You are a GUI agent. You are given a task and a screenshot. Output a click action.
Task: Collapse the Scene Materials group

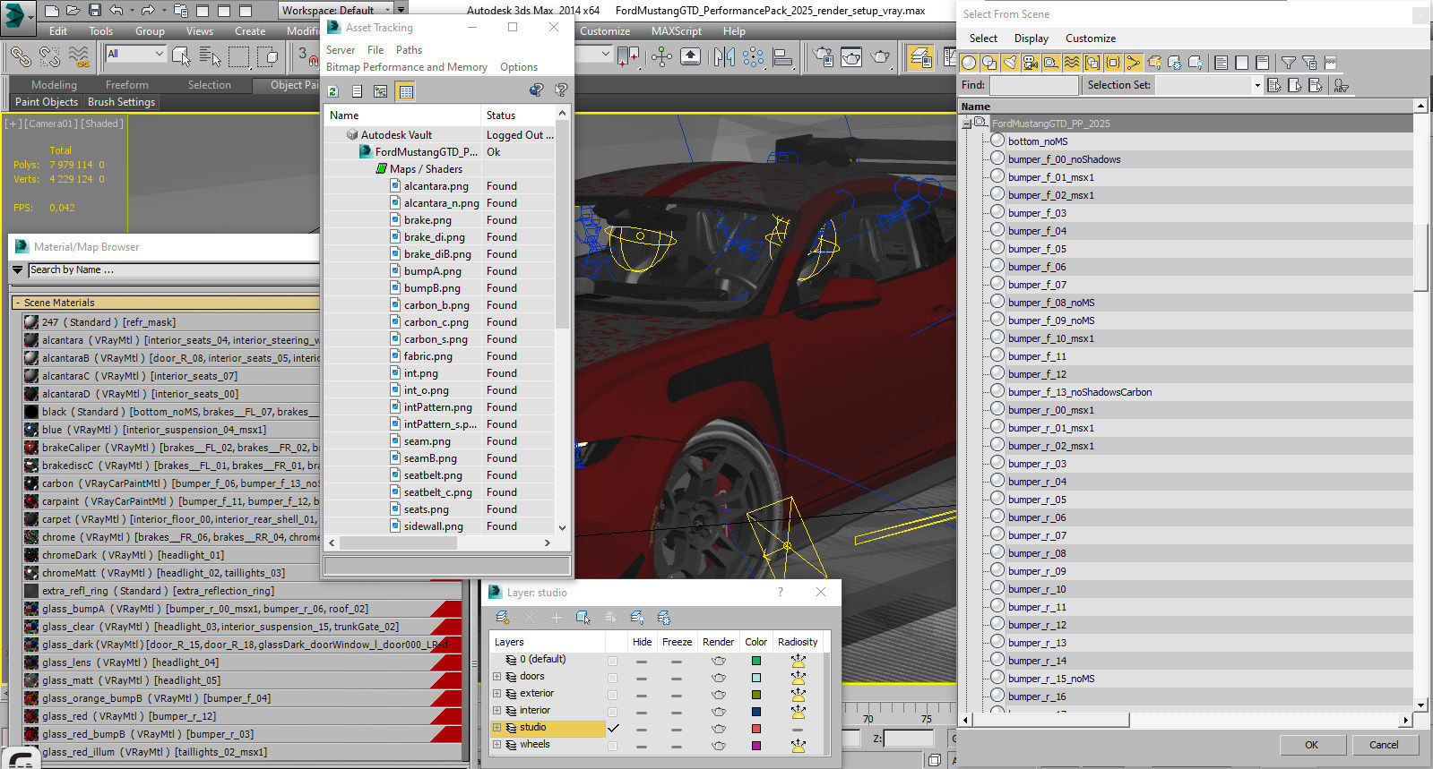coord(17,303)
